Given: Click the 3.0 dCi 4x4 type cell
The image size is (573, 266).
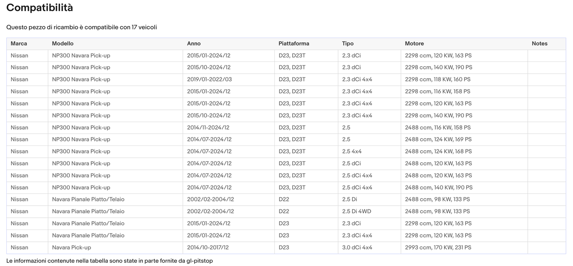Looking at the screenshot, I should 357,247.
